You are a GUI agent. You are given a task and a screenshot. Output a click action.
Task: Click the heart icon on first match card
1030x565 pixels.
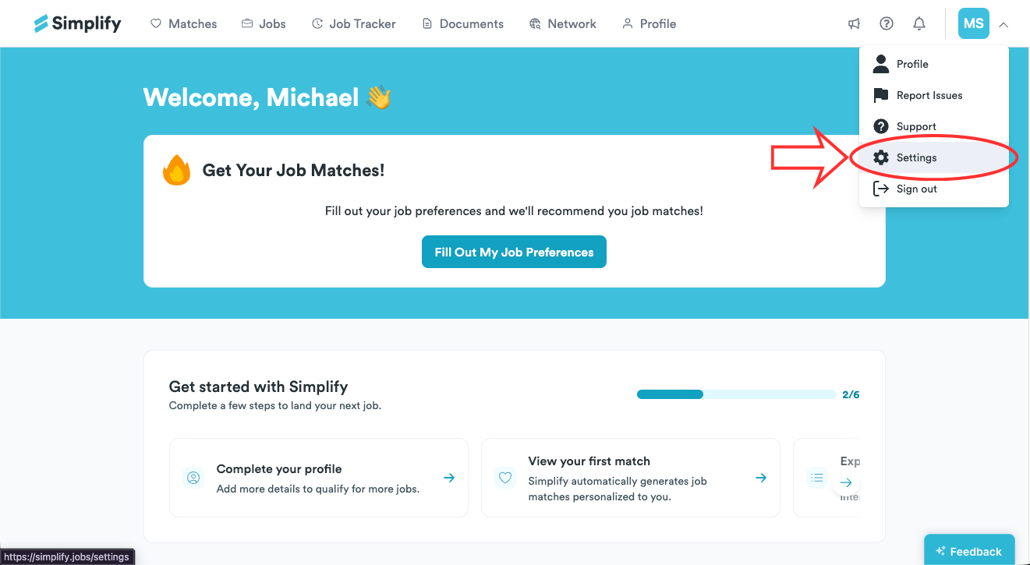click(x=505, y=478)
